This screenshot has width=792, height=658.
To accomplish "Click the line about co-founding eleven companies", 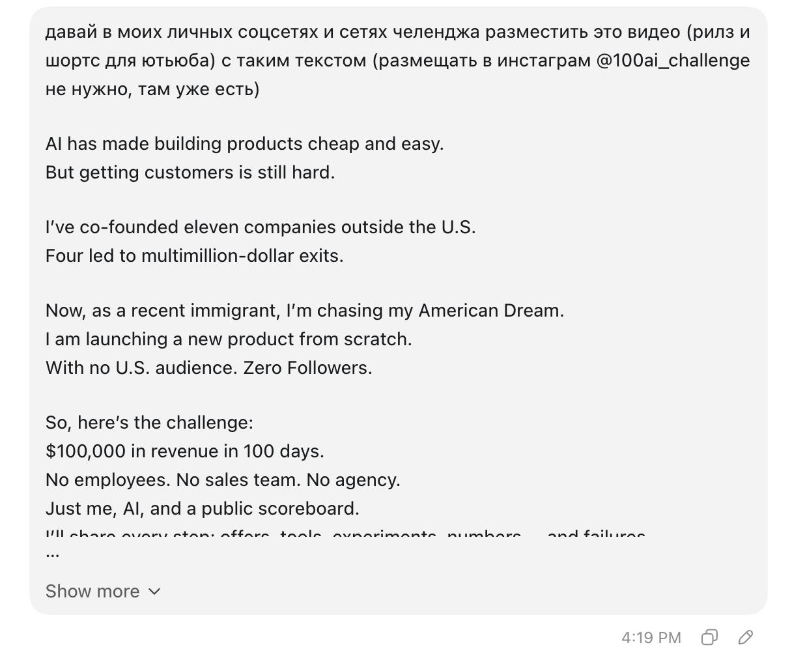I will tap(261, 227).
